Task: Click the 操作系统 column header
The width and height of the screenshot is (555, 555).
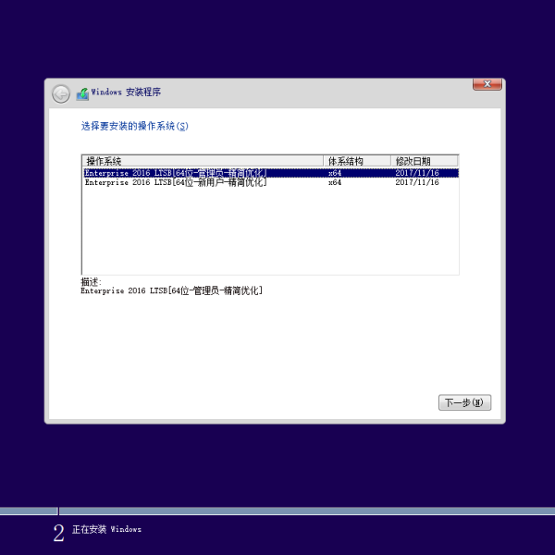Action: coord(203,161)
